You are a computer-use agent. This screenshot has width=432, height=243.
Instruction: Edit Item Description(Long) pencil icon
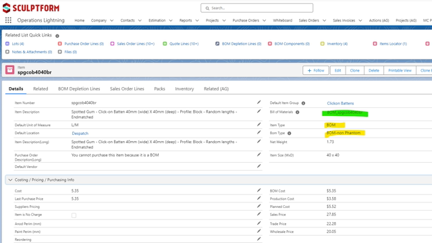pos(259,141)
